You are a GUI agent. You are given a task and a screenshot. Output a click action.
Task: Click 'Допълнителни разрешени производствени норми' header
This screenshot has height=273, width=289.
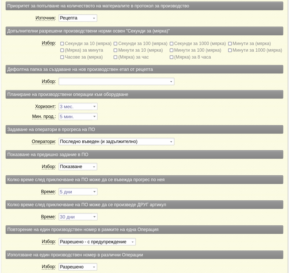tap(144, 31)
